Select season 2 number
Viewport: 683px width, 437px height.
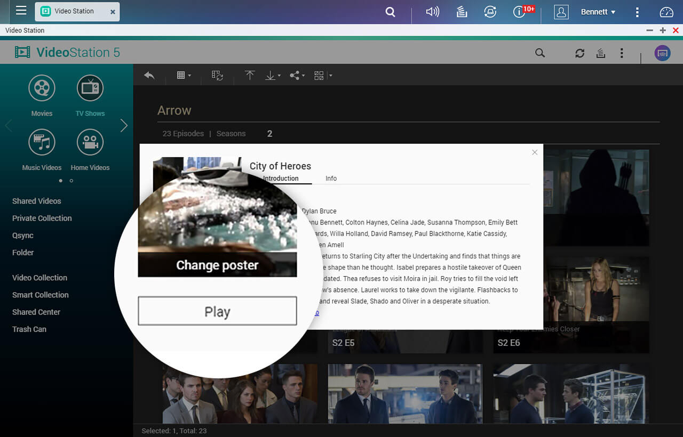click(x=269, y=134)
